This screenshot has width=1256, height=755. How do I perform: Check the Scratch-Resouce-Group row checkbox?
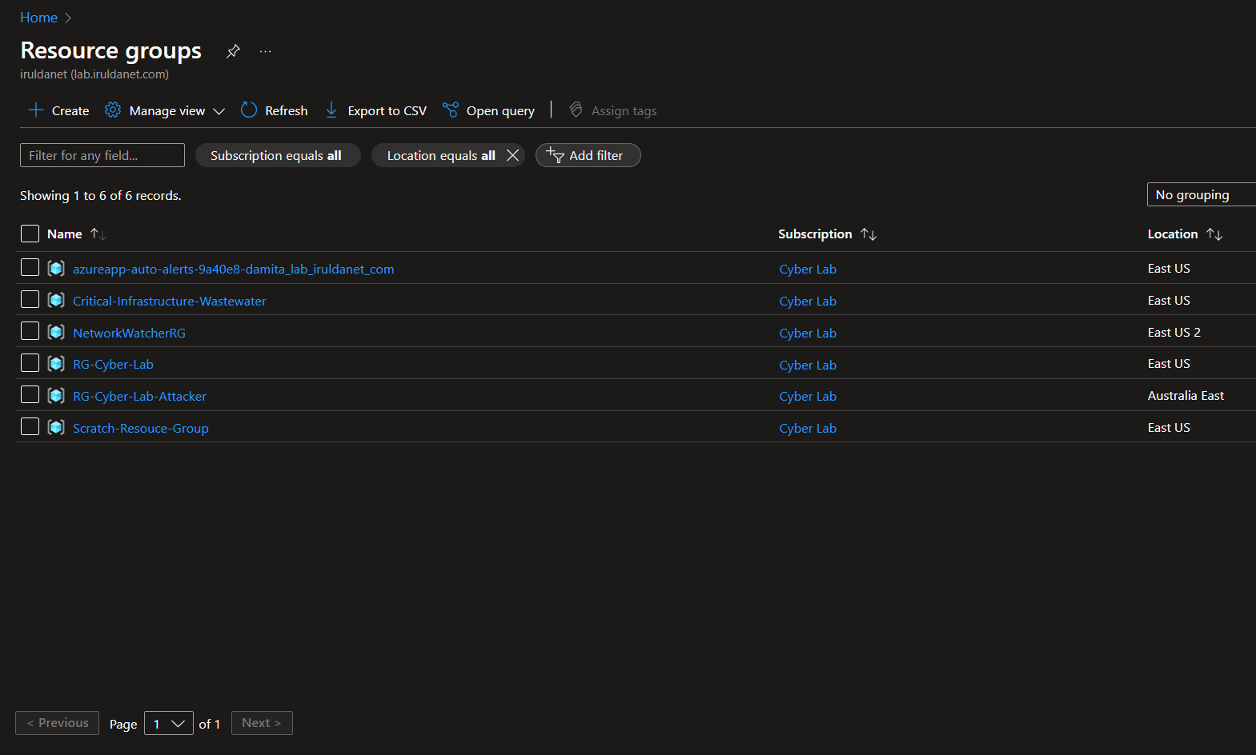pos(30,426)
